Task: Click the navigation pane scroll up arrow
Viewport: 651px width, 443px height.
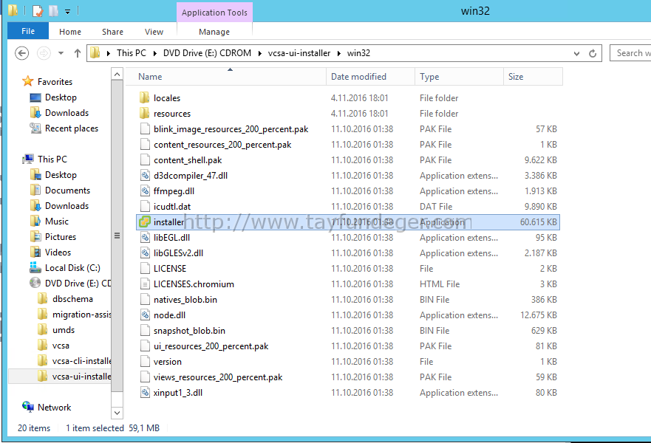Action: (117, 75)
